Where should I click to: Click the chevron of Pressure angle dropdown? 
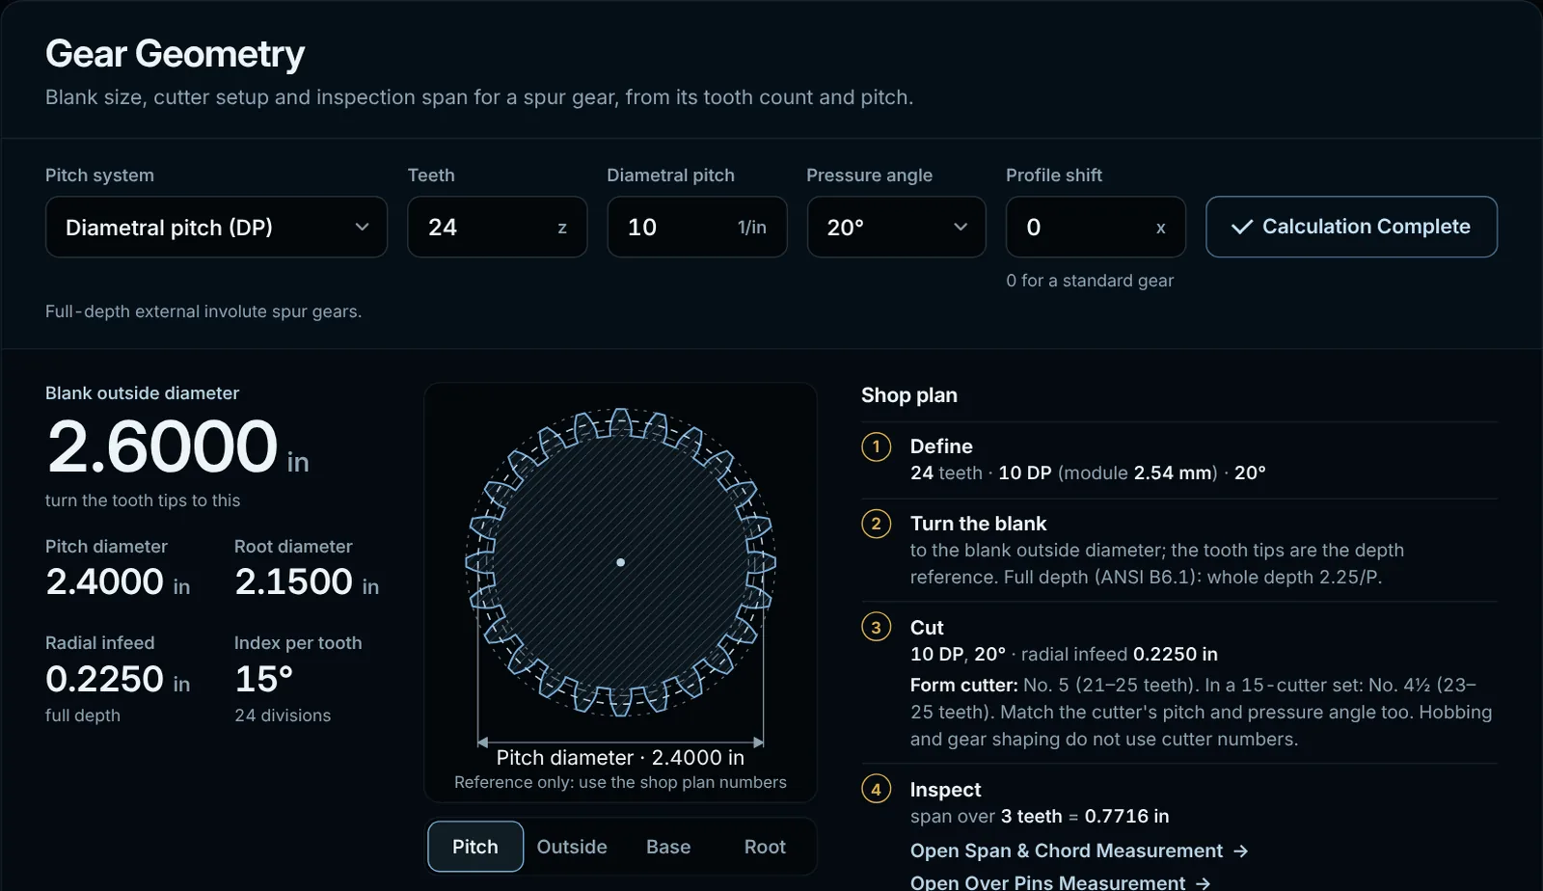tap(961, 227)
